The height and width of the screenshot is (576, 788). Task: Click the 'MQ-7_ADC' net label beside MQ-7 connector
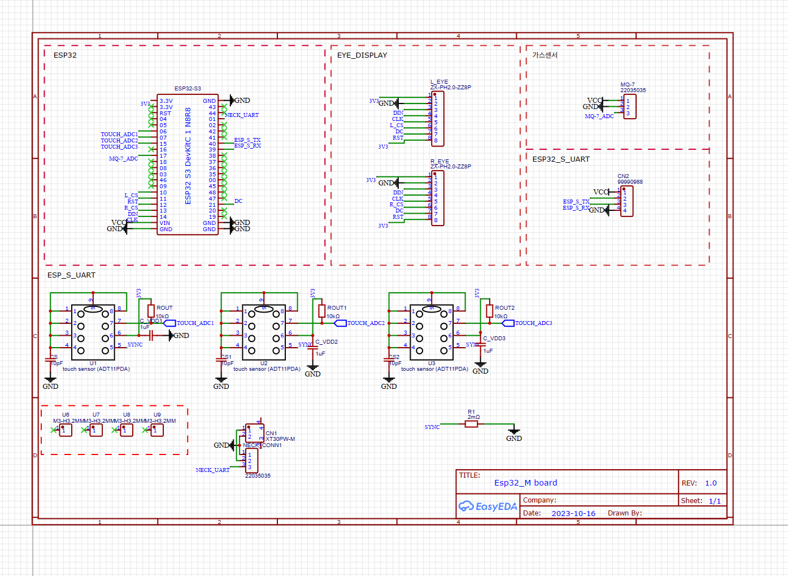599,116
